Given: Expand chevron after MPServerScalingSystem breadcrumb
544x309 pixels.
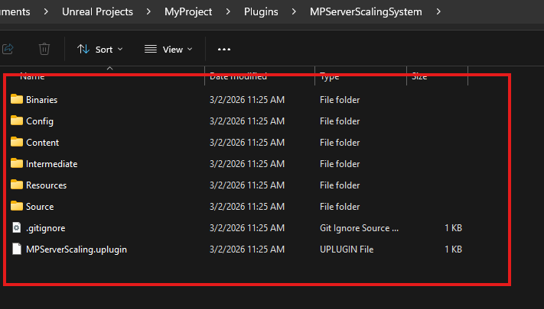Looking at the screenshot, I should point(438,12).
